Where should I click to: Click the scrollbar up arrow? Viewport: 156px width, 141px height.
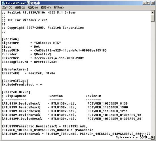pyautogui.click(x=152, y=12)
